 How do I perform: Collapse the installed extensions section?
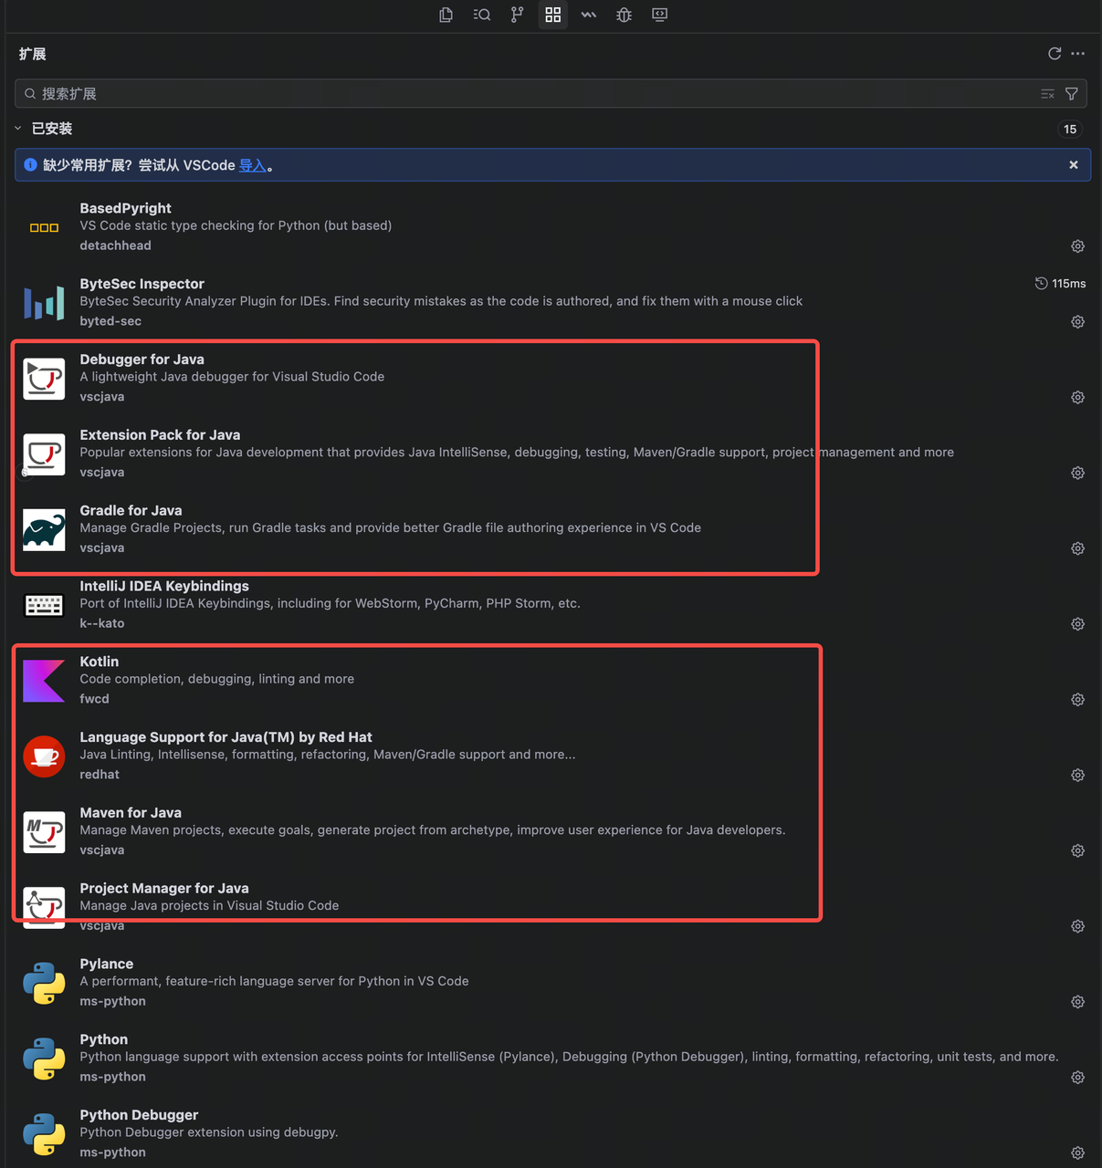pyautogui.click(x=17, y=129)
